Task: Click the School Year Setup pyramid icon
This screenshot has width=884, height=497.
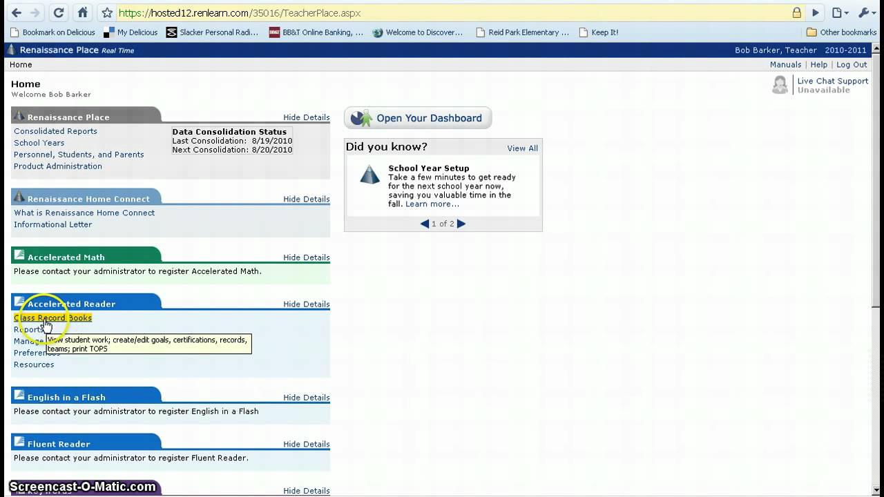Action: click(369, 175)
